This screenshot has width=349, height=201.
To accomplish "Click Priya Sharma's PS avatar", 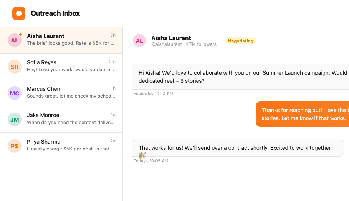I will click(15, 146).
